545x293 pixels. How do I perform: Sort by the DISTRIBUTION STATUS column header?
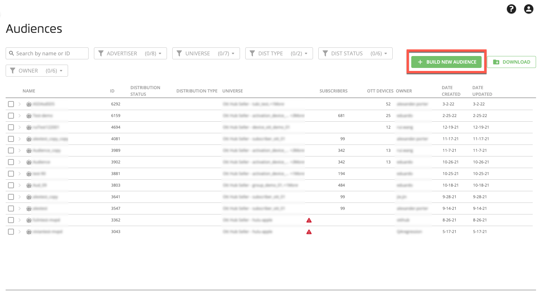tap(145, 91)
